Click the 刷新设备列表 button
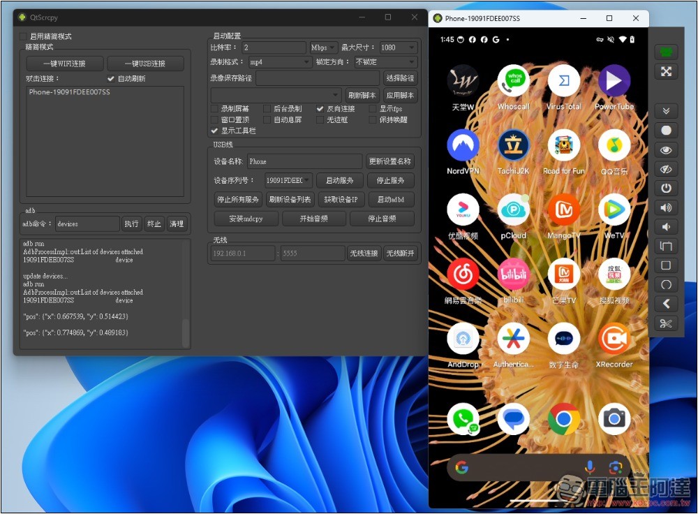The image size is (698, 514). (x=290, y=200)
